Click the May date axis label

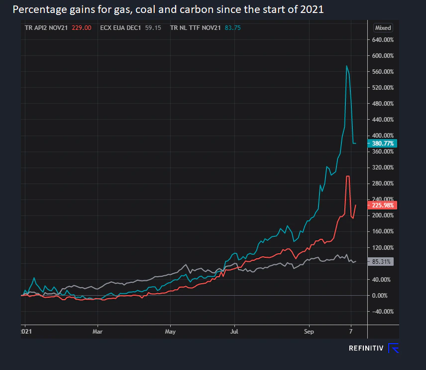click(x=170, y=331)
